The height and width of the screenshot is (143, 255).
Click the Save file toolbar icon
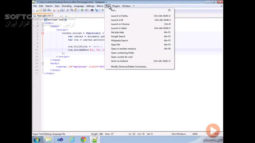point(44,10)
